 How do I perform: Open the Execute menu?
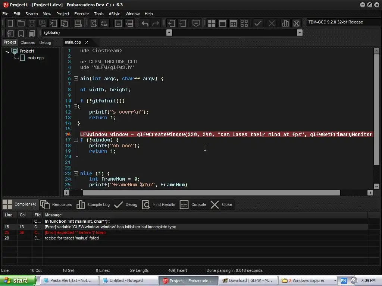[x=81, y=14]
